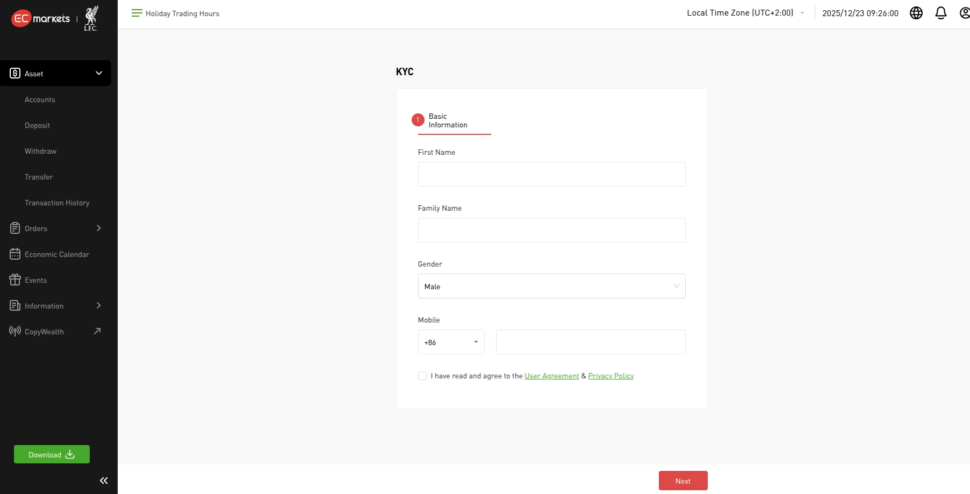
Task: Click the EC Markets logo
Action: coord(41,18)
